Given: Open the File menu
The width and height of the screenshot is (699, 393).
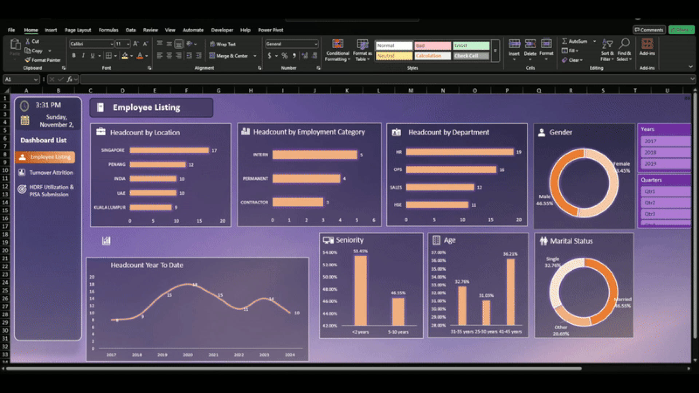Looking at the screenshot, I should tap(11, 30).
